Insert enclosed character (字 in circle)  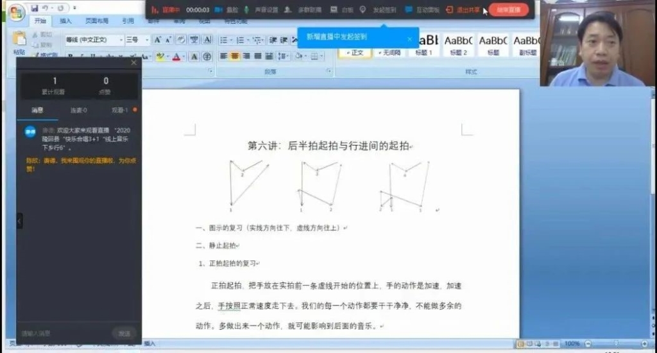207,56
